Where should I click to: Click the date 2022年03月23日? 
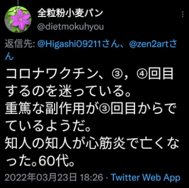41,177
